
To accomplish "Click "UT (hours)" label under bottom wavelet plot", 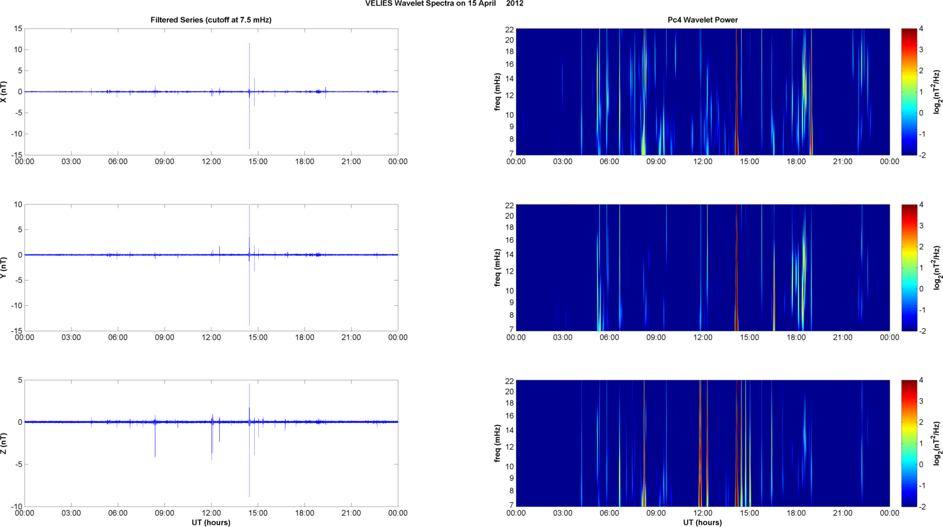I will click(x=702, y=522).
